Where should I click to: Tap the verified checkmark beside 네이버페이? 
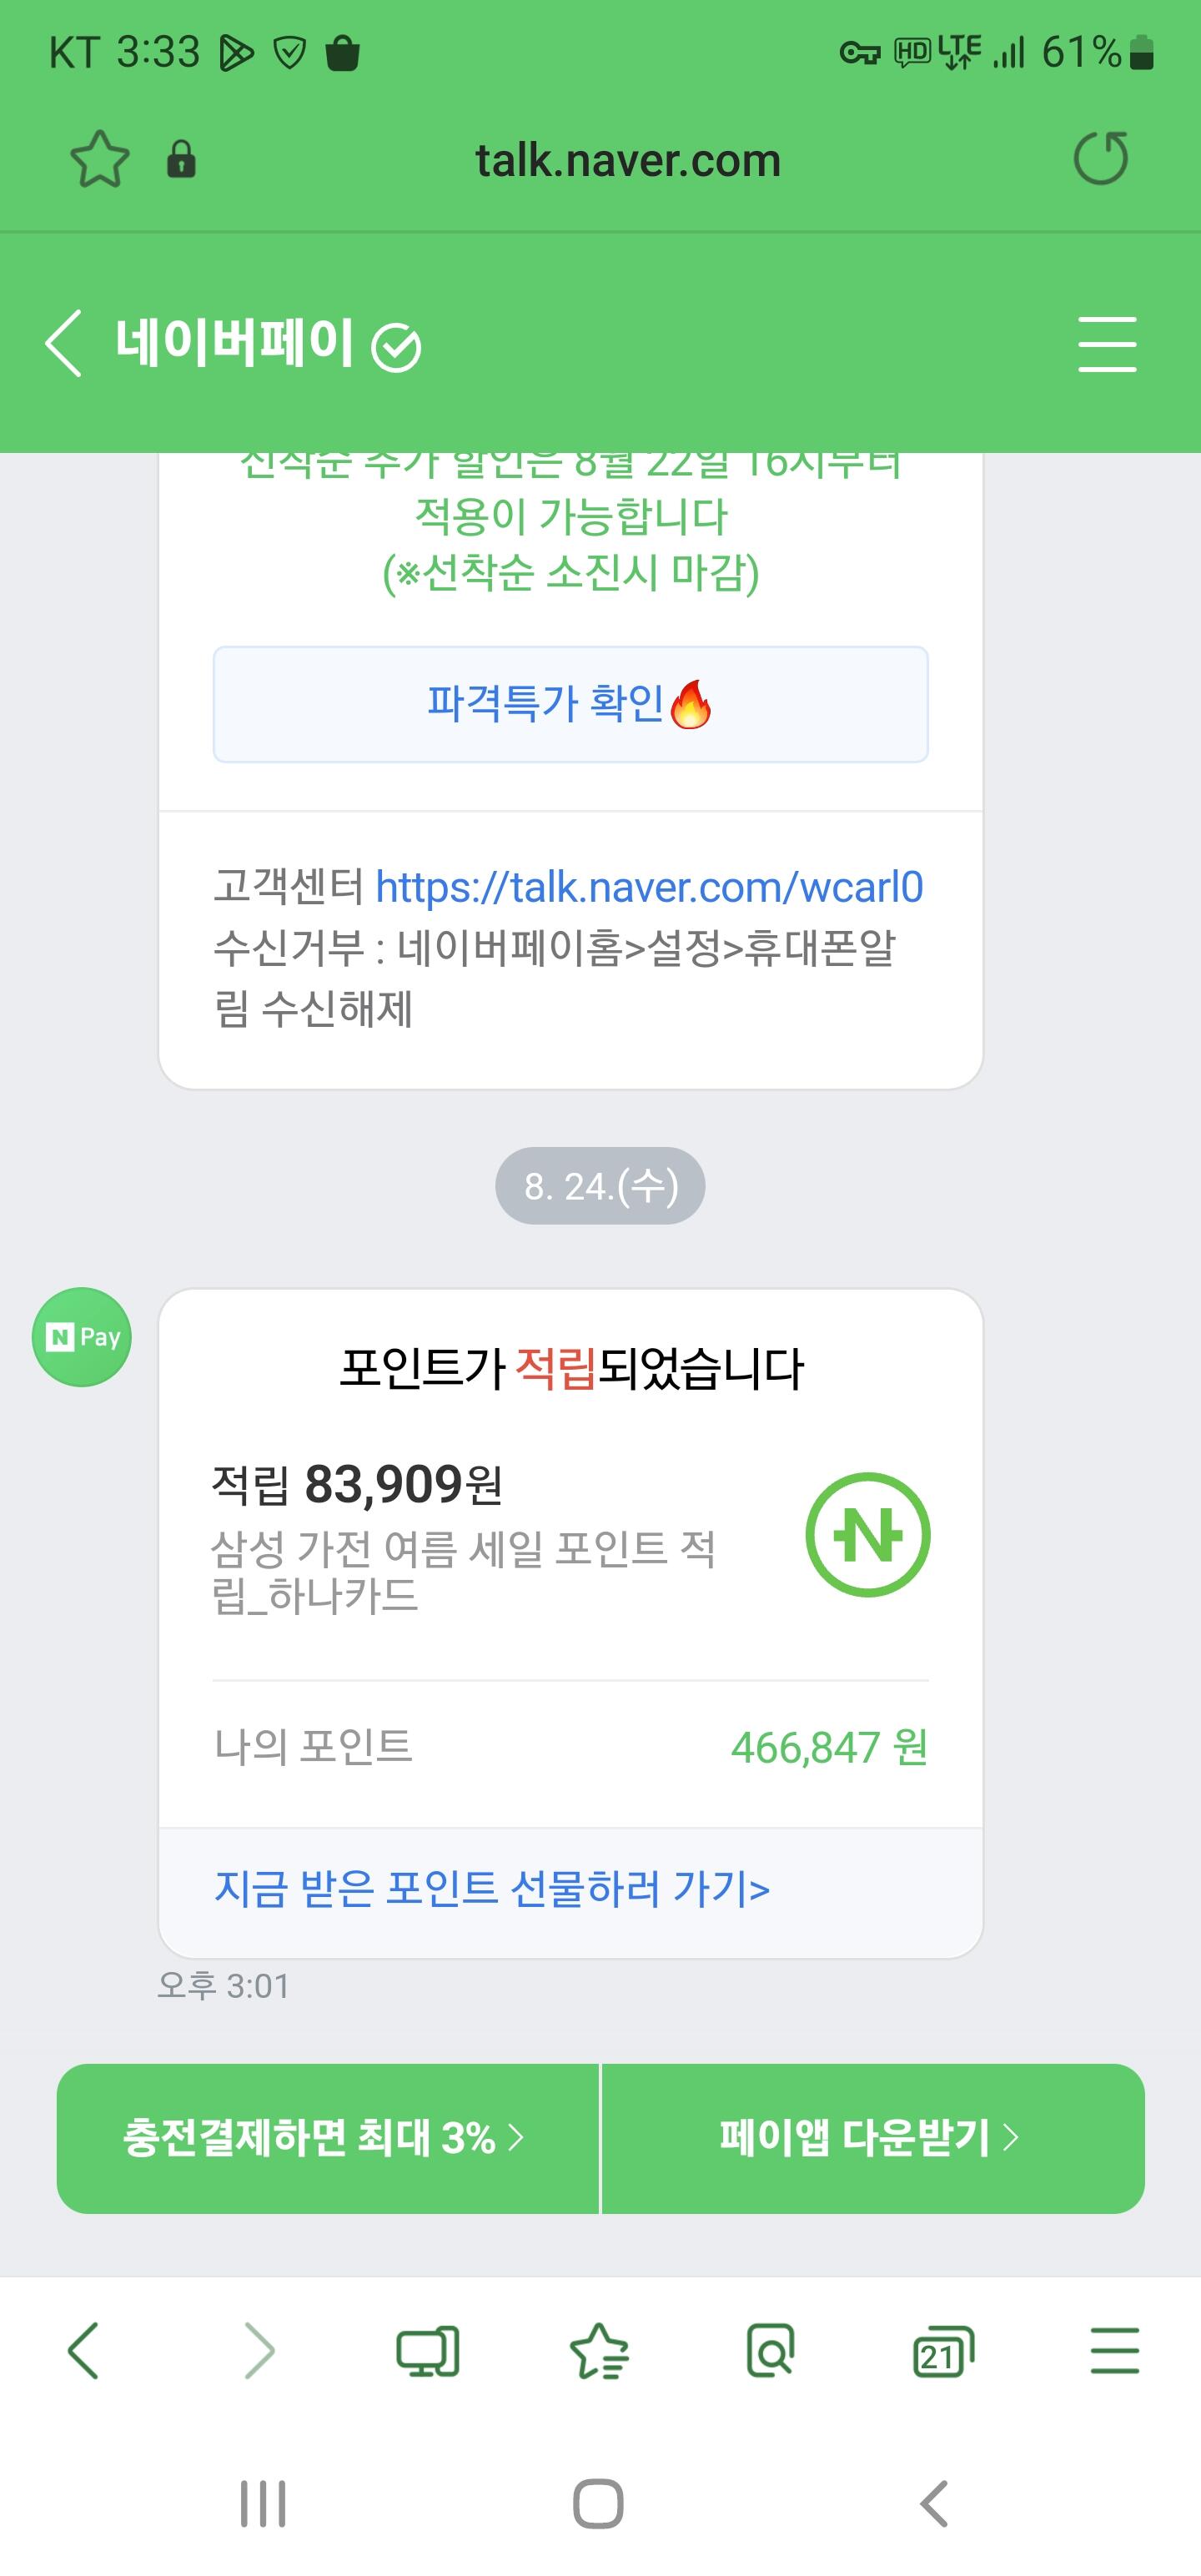(x=396, y=348)
